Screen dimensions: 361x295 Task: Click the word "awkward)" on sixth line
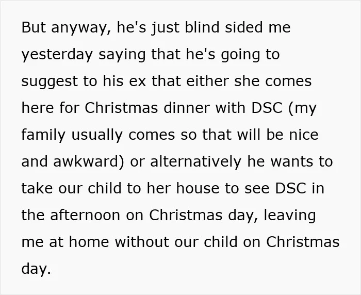89,161
